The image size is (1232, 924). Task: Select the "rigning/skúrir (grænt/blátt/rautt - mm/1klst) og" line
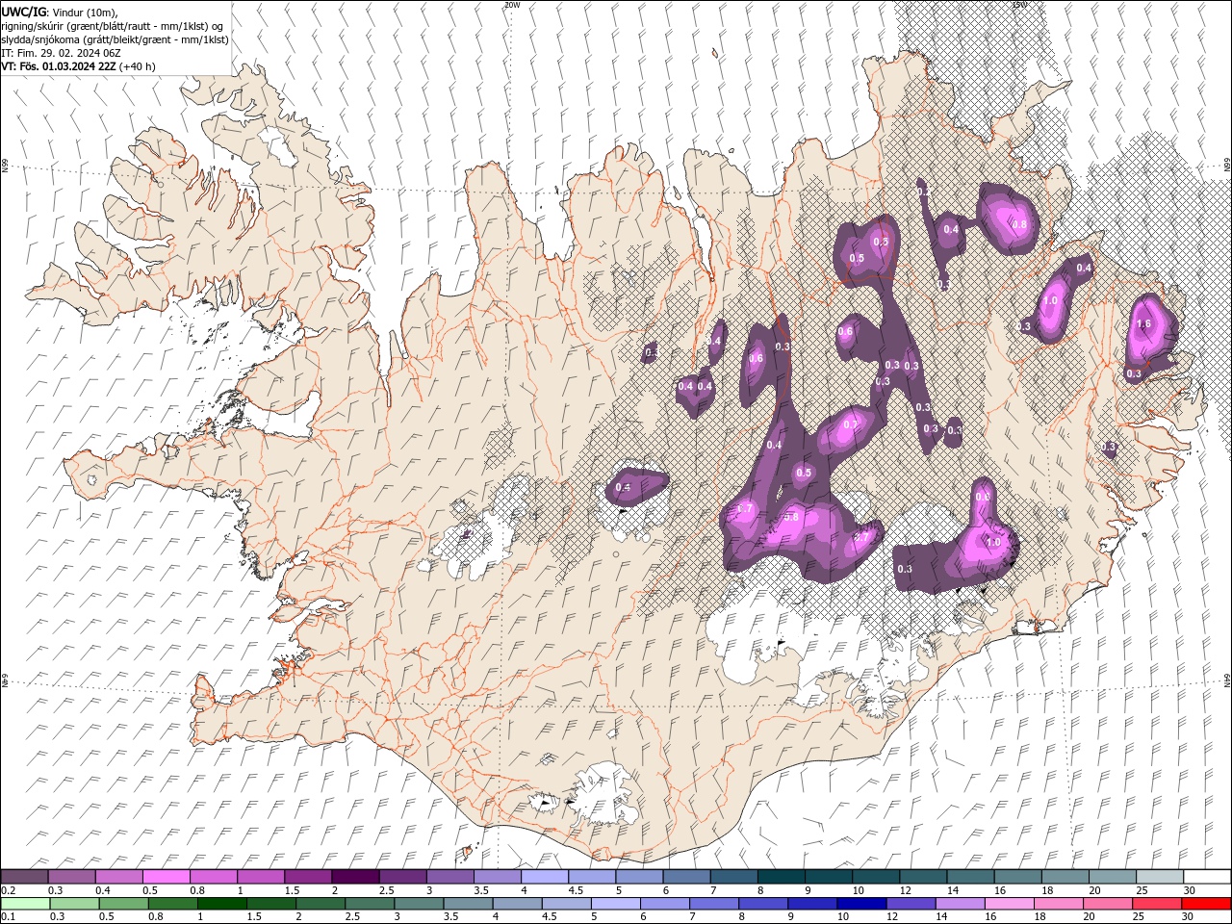coord(113,26)
